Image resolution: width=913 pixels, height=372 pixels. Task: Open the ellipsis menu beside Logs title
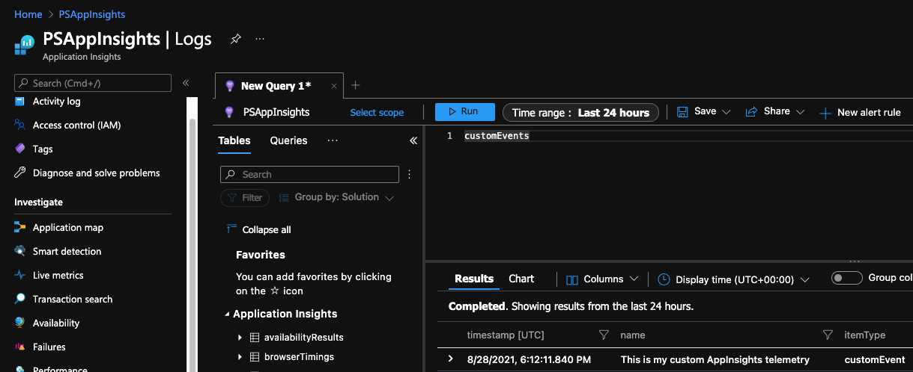click(260, 39)
